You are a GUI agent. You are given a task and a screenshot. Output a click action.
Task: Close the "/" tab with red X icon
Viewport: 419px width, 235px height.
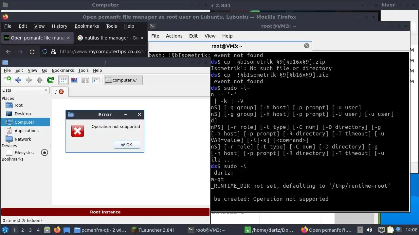pyautogui.click(x=61, y=92)
